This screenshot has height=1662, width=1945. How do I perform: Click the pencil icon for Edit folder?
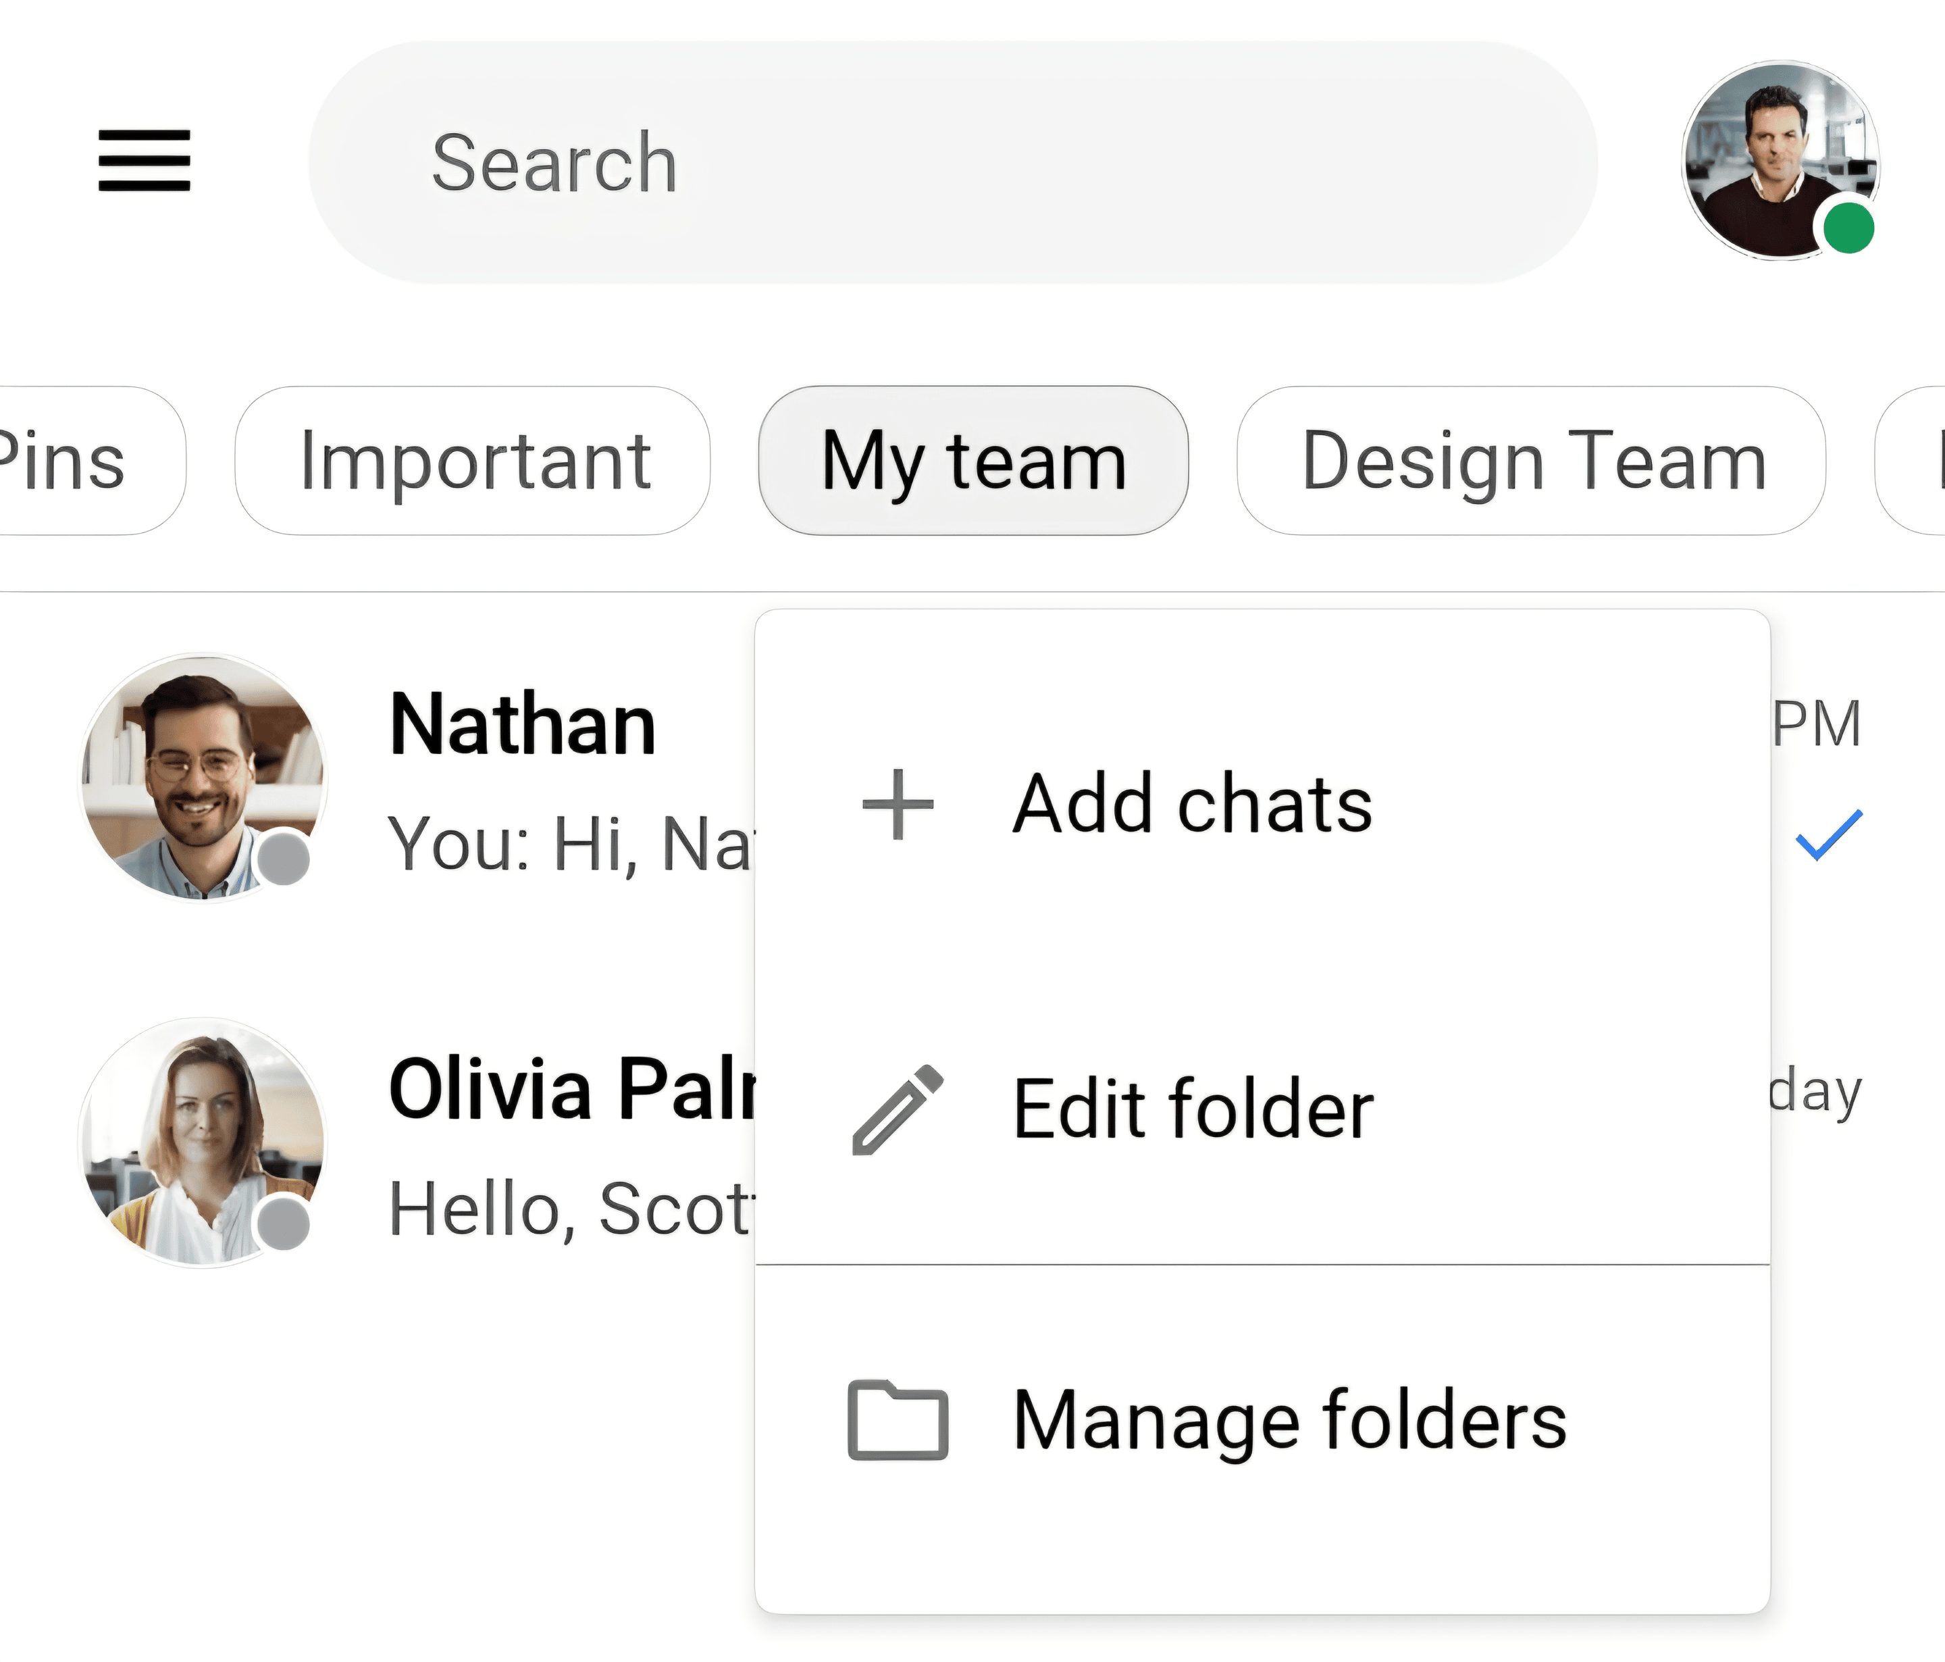coord(898,1110)
